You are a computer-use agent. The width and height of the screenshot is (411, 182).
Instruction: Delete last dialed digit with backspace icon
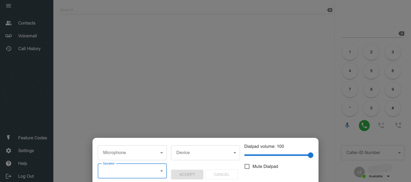(x=401, y=34)
